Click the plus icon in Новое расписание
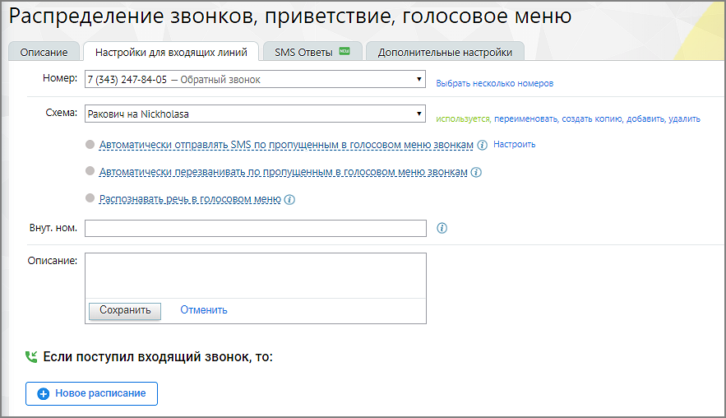 (44, 394)
